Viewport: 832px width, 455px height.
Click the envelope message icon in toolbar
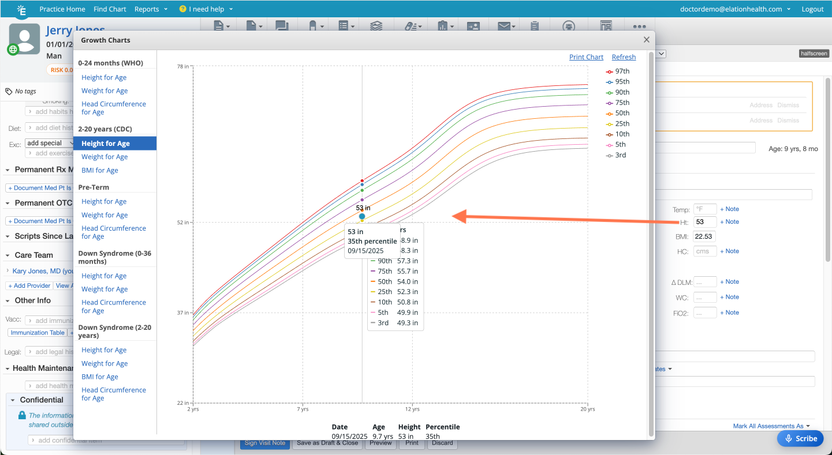point(503,26)
